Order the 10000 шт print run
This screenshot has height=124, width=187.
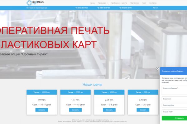[42, 110]
